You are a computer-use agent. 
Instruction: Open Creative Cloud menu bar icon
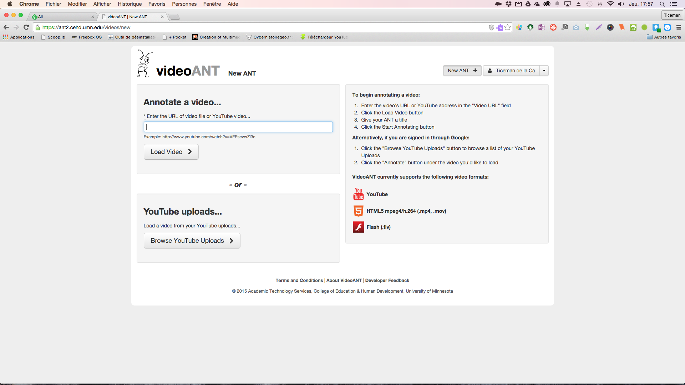pyautogui.click(x=547, y=4)
